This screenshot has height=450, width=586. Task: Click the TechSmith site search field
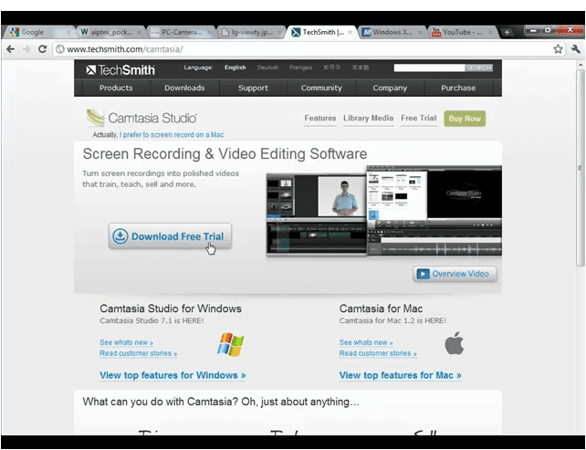tap(429, 68)
